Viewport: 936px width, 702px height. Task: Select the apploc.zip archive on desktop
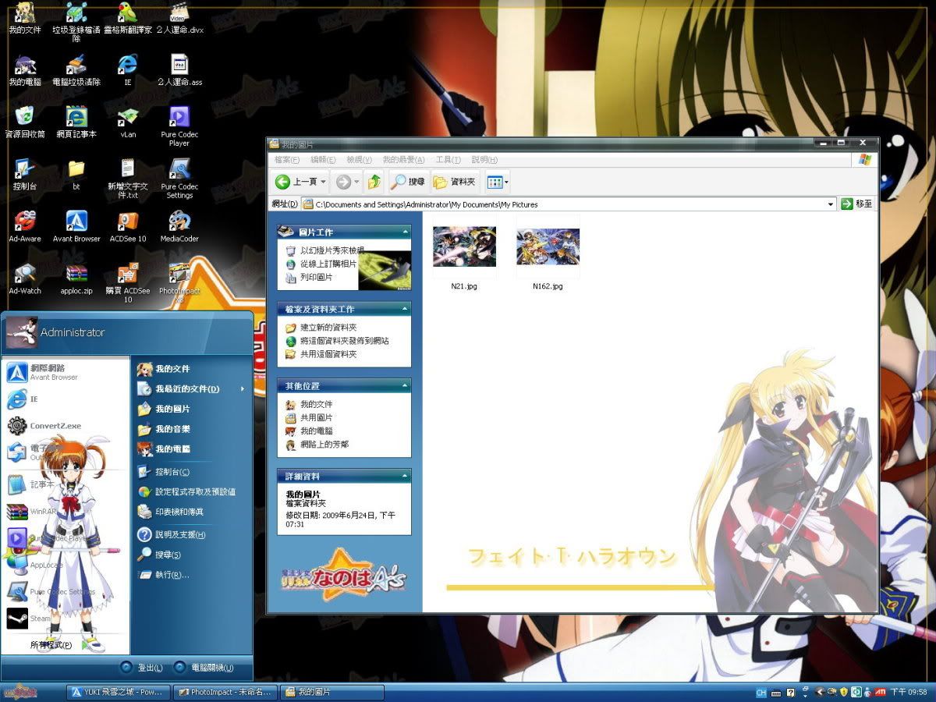76,279
